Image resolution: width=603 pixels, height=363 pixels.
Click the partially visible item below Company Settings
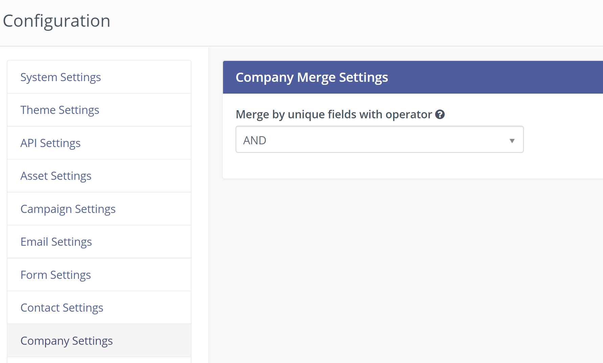(99, 360)
